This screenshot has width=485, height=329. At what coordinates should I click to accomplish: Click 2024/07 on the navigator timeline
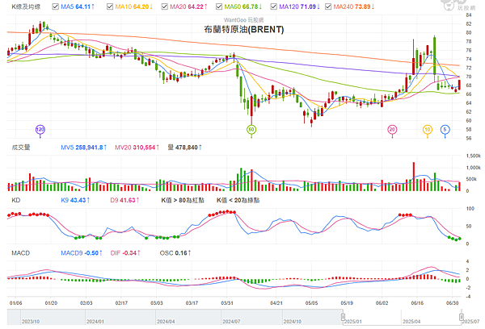(231, 322)
